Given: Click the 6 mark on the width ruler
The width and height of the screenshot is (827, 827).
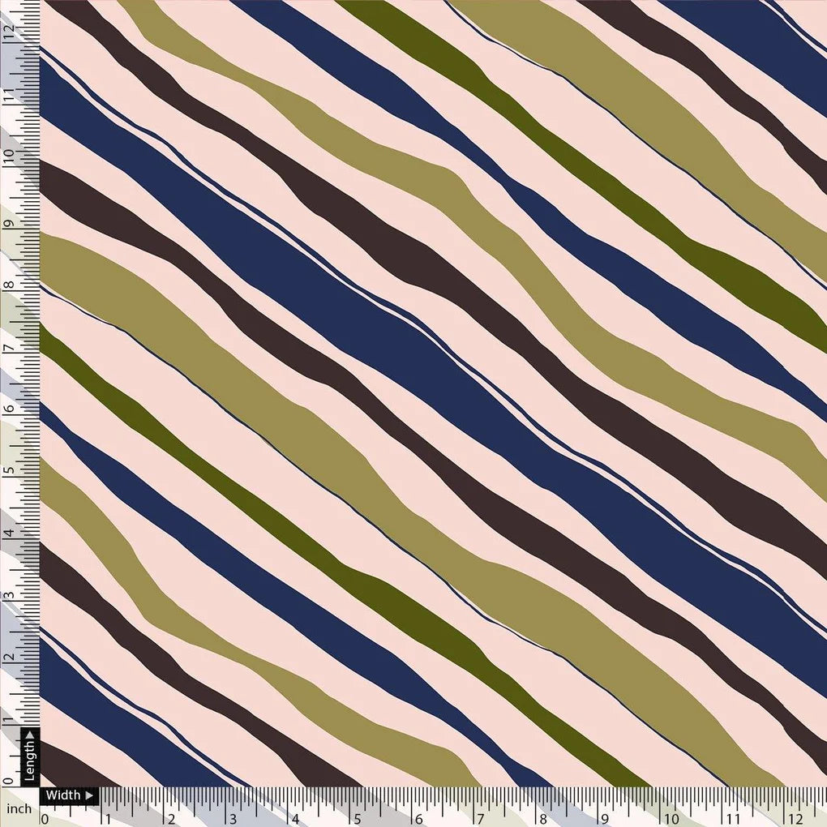Looking at the screenshot, I should coord(419,817).
